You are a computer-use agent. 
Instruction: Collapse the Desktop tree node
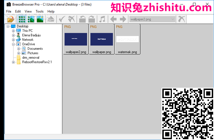[x=8, y=26]
